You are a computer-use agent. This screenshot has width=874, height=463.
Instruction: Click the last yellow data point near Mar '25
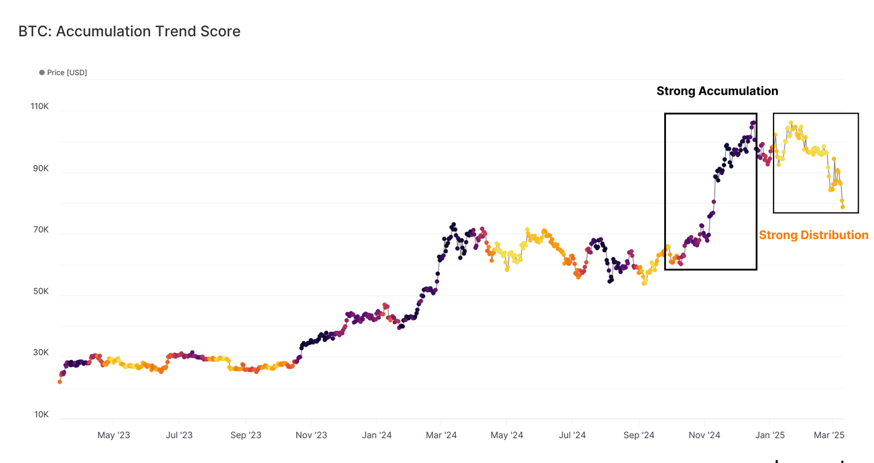point(843,207)
